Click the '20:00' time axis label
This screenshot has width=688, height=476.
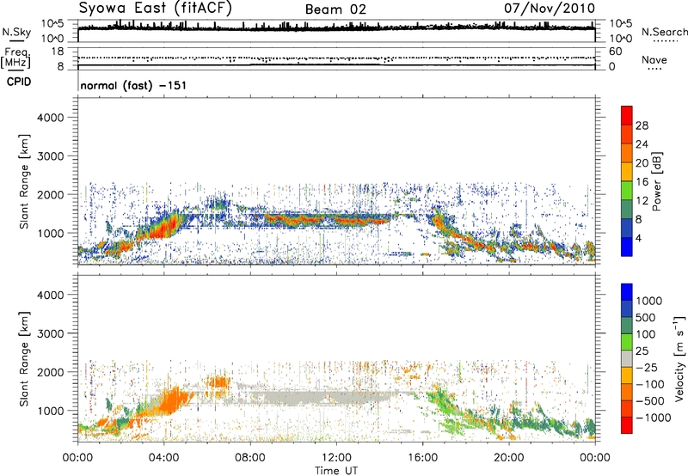pyautogui.click(x=509, y=458)
